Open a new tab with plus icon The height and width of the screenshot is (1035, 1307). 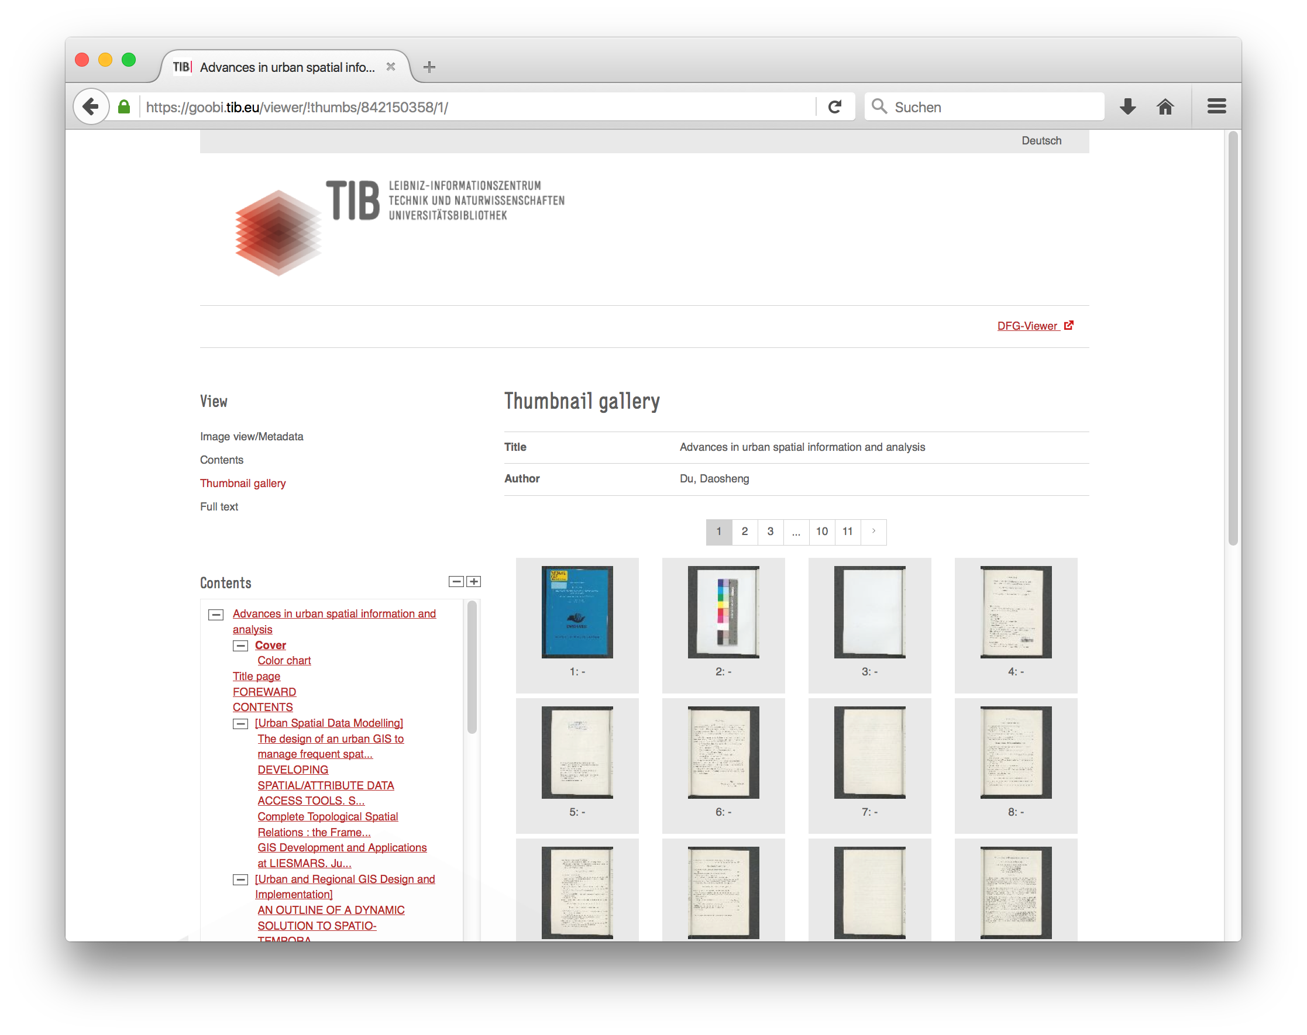[x=429, y=67]
